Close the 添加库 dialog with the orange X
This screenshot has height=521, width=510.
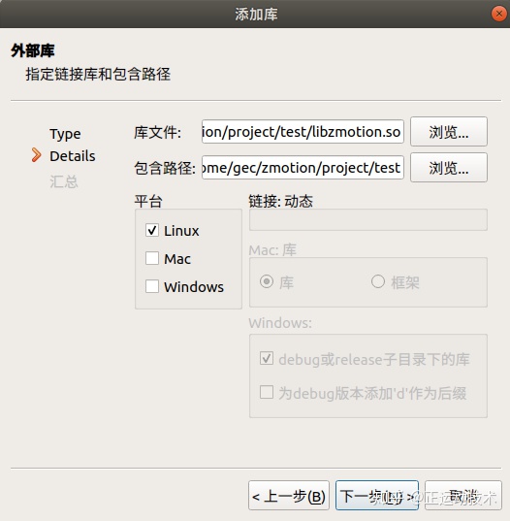coord(498,14)
